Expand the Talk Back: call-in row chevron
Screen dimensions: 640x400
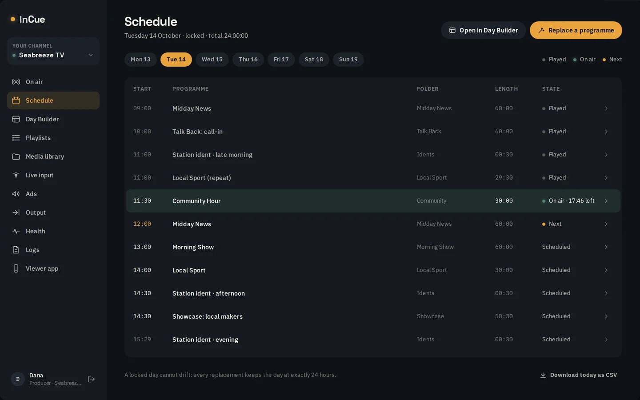[x=606, y=132]
